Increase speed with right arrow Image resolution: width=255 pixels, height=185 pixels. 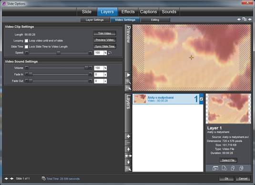(x=90, y=53)
